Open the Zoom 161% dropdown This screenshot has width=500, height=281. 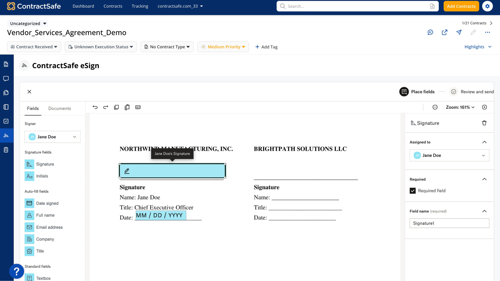[460, 107]
